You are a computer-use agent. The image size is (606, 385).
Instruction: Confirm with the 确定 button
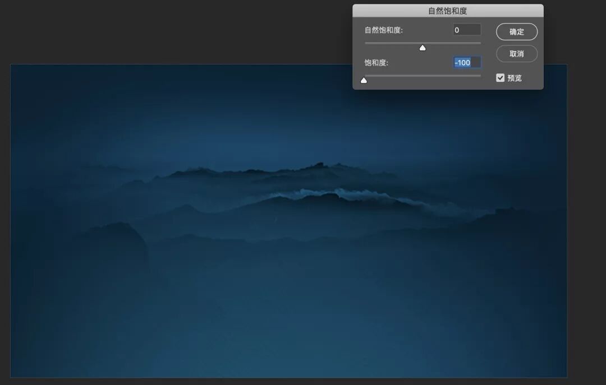click(517, 32)
